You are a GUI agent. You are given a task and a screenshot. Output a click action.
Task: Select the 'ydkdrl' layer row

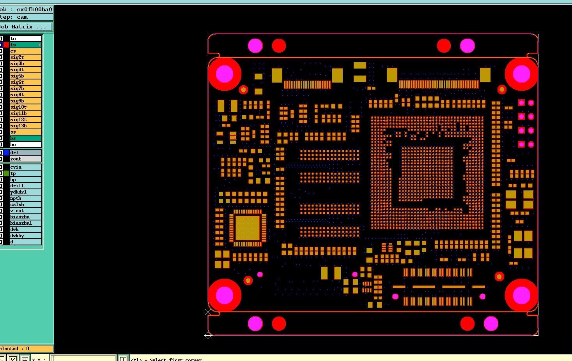click(x=26, y=192)
